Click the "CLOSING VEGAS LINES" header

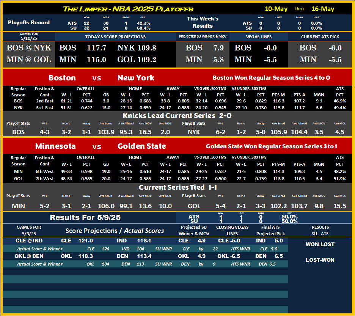232,230
